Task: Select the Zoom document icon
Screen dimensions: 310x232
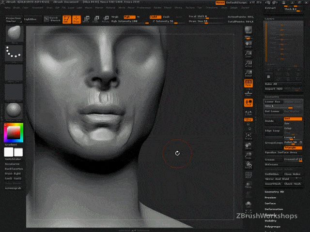Action: tap(248, 54)
